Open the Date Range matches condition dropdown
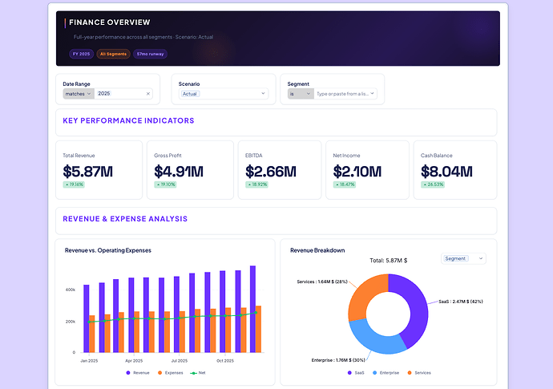Screen dimensions: 553x389 coord(79,94)
